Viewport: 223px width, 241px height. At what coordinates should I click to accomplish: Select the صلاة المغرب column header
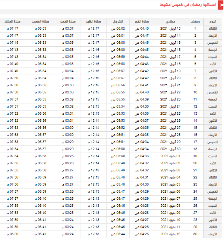(41, 22)
